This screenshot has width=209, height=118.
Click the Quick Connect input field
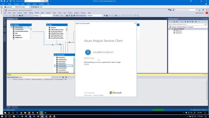pyautogui.click(x=33, y=1)
